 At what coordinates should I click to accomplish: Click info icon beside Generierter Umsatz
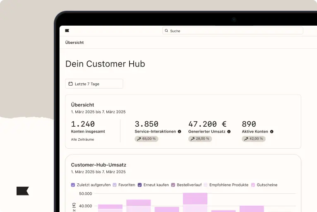coord(229,132)
